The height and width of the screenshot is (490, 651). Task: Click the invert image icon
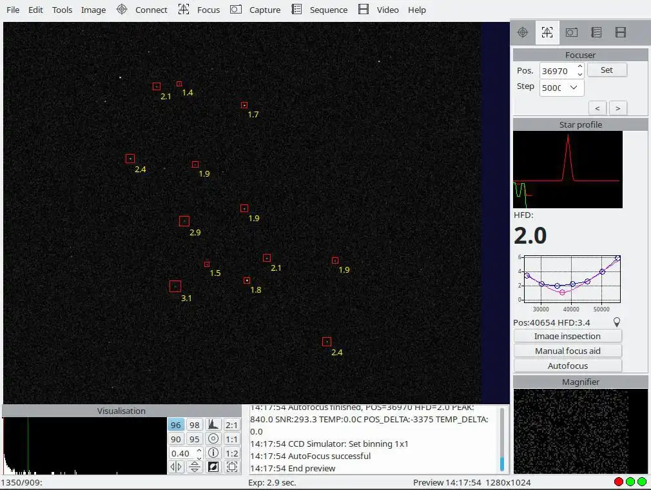(x=213, y=467)
